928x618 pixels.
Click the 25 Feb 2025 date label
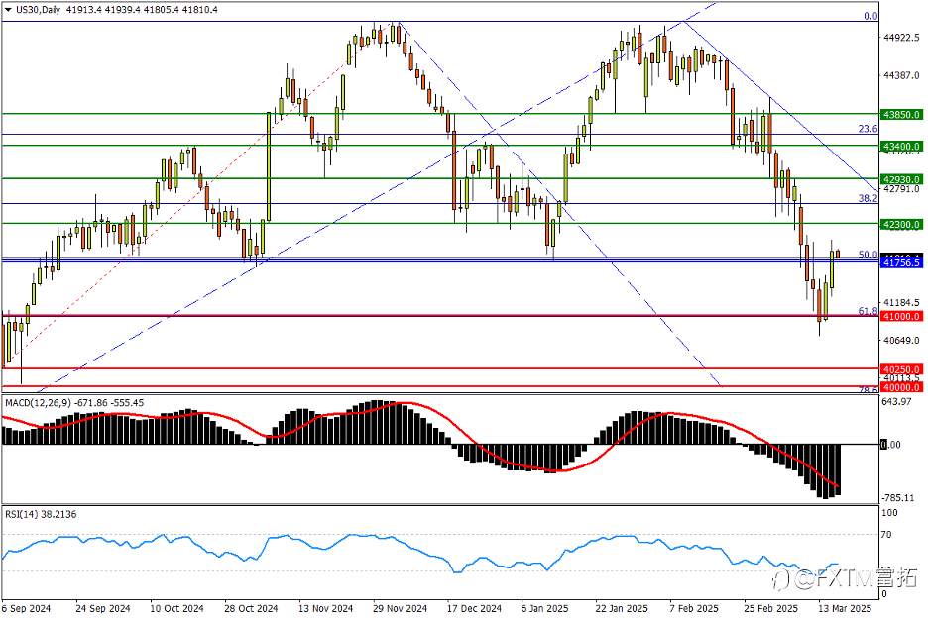(x=770, y=608)
